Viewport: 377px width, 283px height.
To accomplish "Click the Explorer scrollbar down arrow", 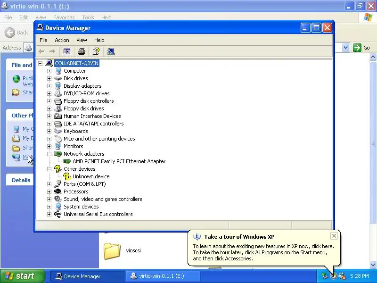I will (x=373, y=265).
